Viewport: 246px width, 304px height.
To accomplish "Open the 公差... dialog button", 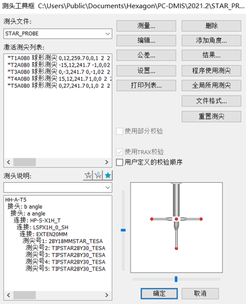I will pyautogui.click(x=146, y=55).
